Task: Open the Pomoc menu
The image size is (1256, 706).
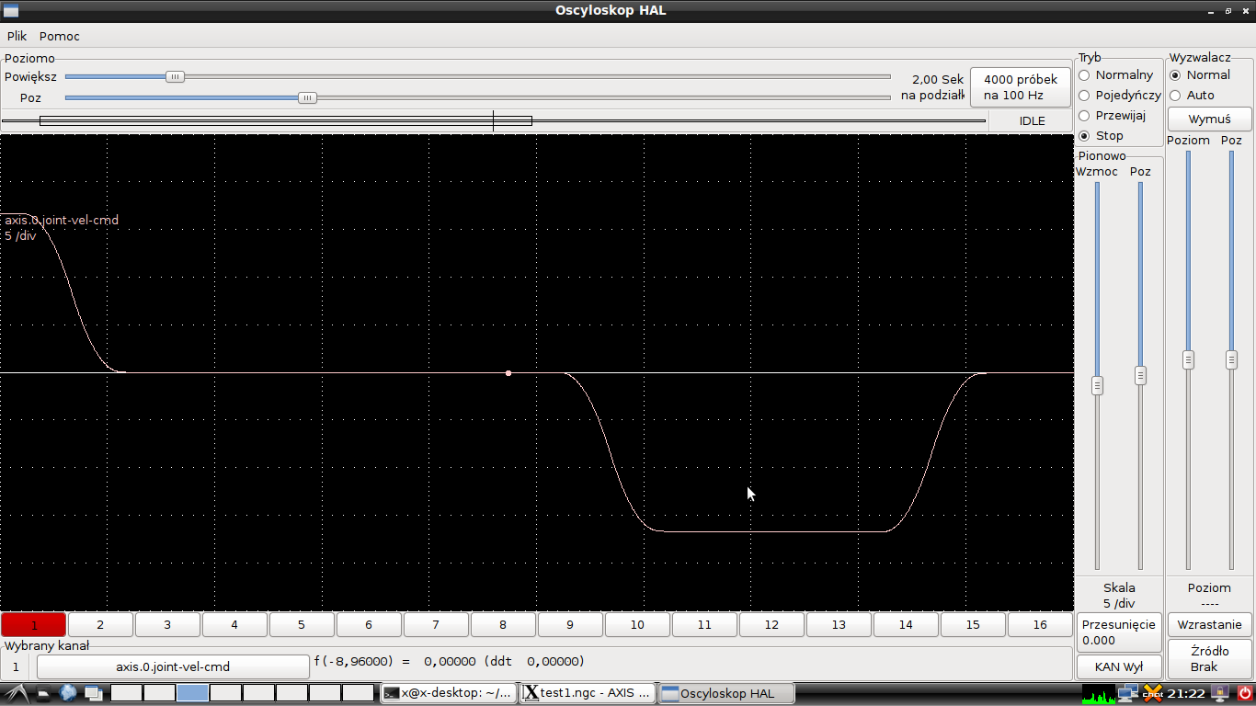Action: 60,36
